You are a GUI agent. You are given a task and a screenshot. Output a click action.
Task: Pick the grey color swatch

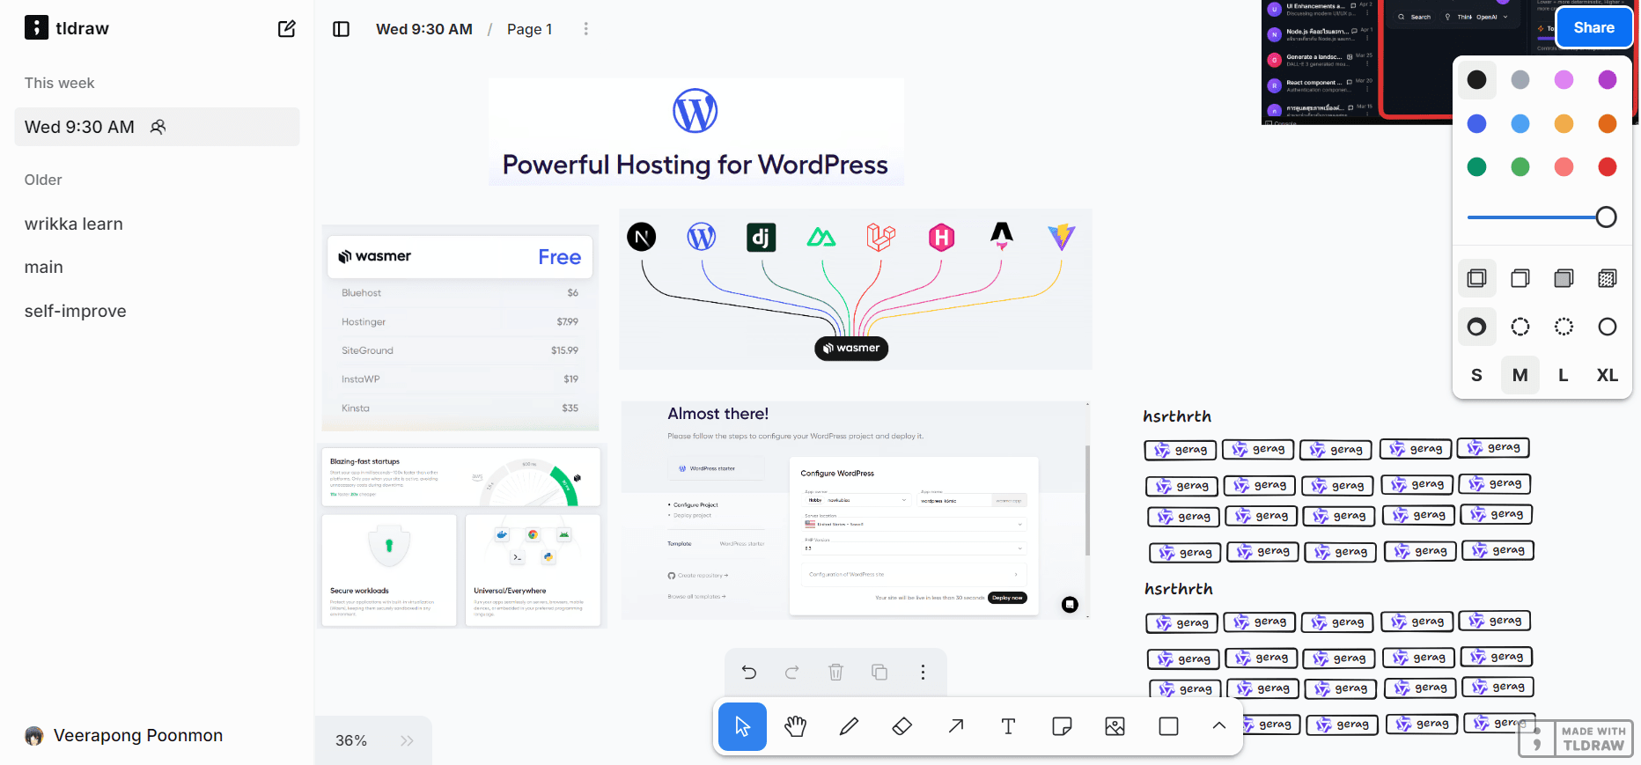click(1520, 80)
